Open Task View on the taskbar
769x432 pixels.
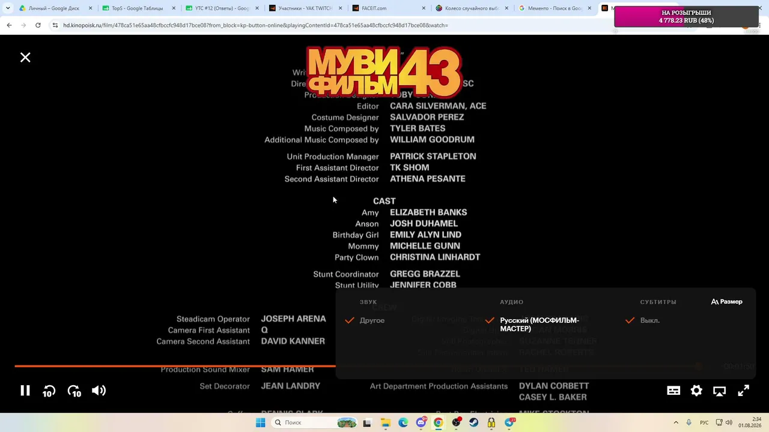pos(367,423)
